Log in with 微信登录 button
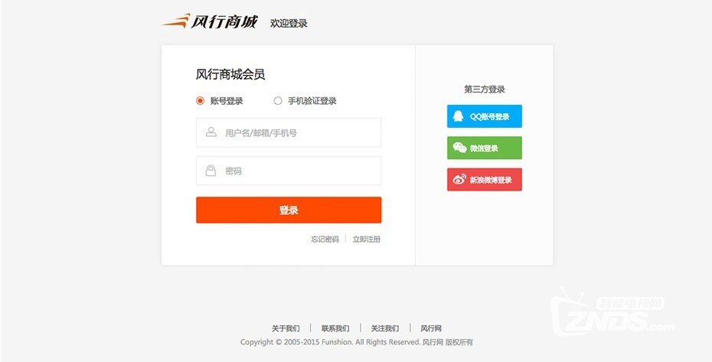 tap(485, 148)
